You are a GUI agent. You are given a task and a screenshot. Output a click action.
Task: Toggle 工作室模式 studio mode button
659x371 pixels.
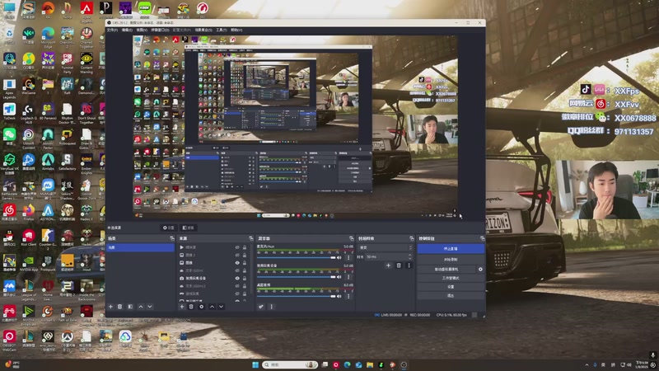(x=451, y=278)
